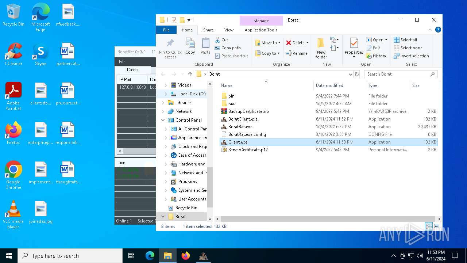Open File menu in BoratRat window

click(x=122, y=62)
